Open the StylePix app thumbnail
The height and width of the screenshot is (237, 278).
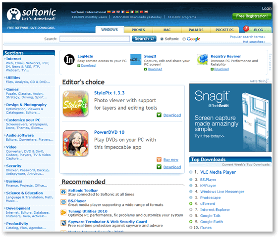pyautogui.click(x=76, y=104)
